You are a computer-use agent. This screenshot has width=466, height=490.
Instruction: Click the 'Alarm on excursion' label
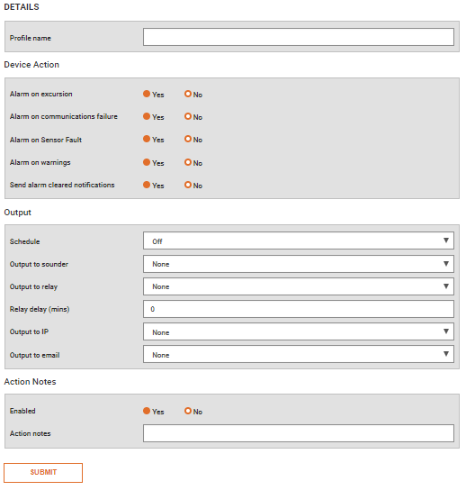pyautogui.click(x=40, y=94)
